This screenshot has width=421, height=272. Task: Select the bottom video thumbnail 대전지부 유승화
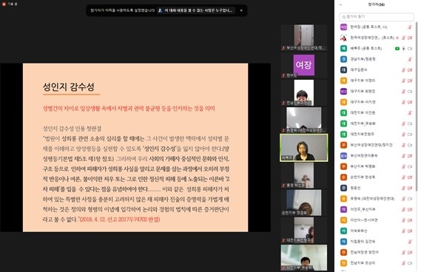[303, 257]
